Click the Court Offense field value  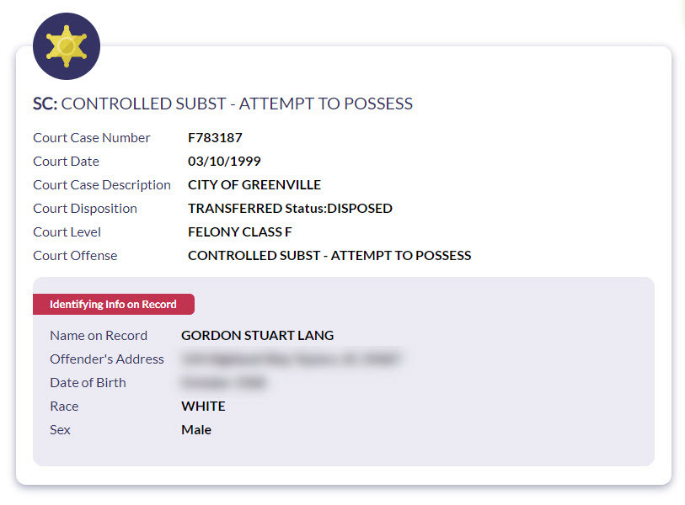(x=329, y=256)
